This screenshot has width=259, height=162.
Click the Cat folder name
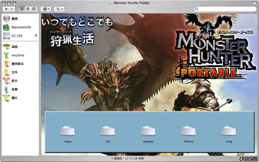(108, 141)
